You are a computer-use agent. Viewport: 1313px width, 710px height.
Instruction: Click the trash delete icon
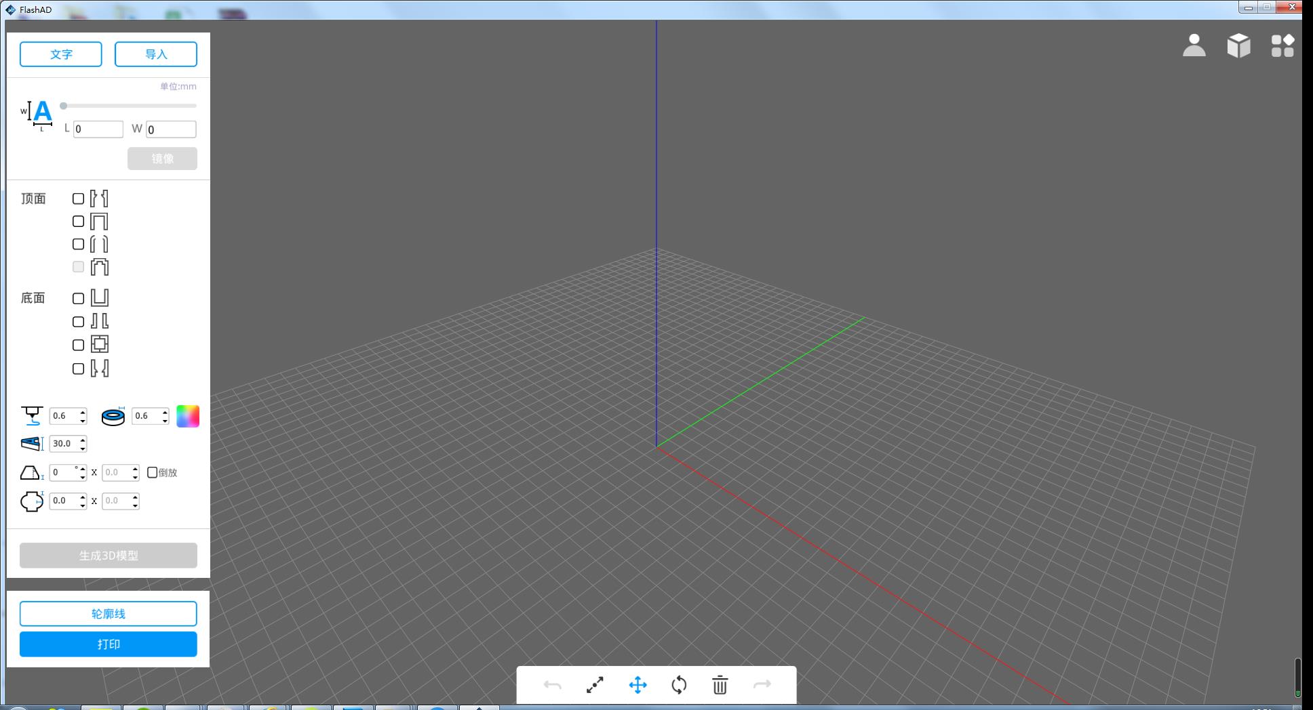click(x=720, y=685)
